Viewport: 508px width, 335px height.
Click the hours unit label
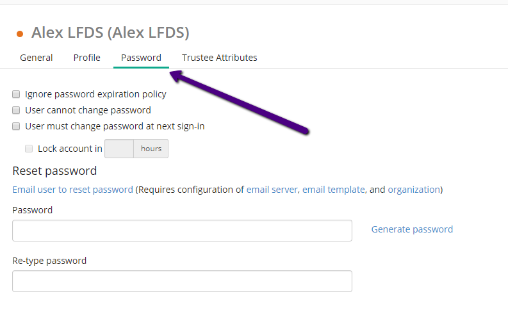(151, 149)
